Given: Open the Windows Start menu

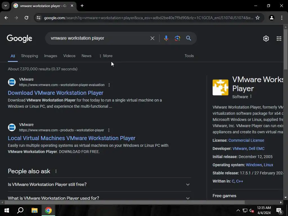Looking at the screenshot, I should [7, 210].
